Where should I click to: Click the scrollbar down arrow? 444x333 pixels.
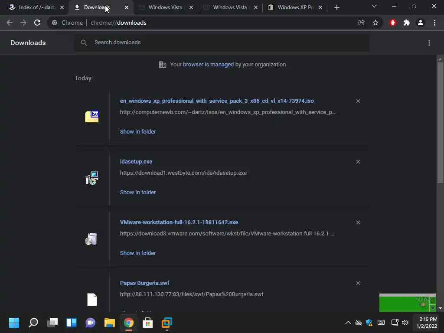440,308
